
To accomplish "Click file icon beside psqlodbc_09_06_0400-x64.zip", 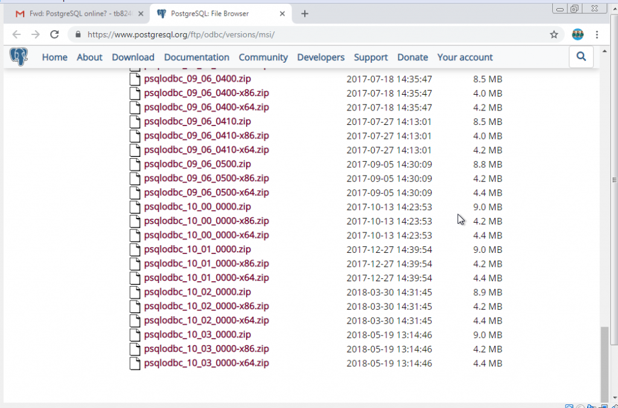I will [x=135, y=107].
